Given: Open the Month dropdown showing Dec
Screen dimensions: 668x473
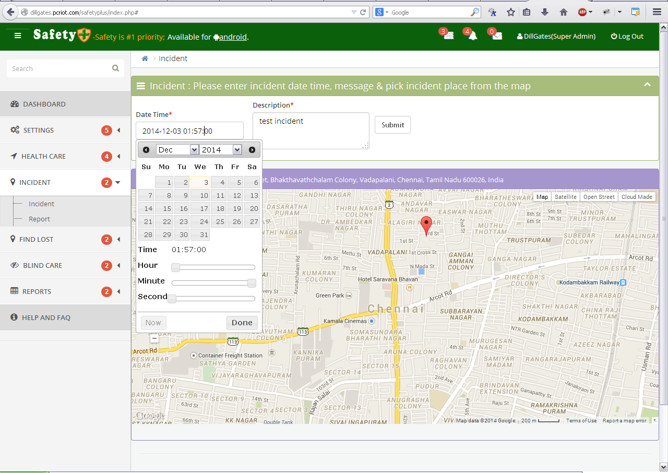Looking at the screenshot, I should 177,150.
